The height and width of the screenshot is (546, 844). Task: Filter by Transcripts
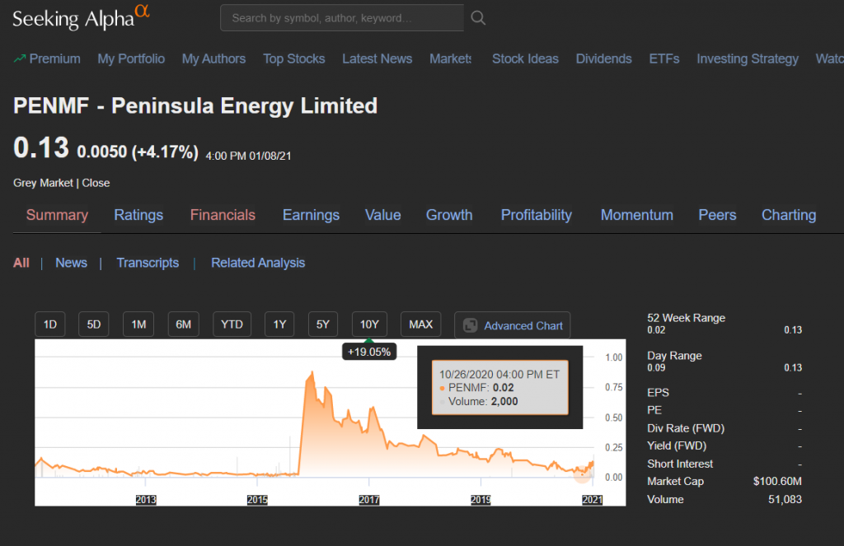tap(148, 263)
